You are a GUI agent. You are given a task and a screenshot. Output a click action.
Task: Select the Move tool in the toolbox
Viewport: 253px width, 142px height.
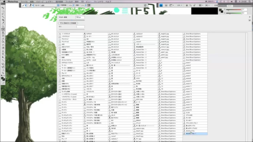click(x=3, y=8)
